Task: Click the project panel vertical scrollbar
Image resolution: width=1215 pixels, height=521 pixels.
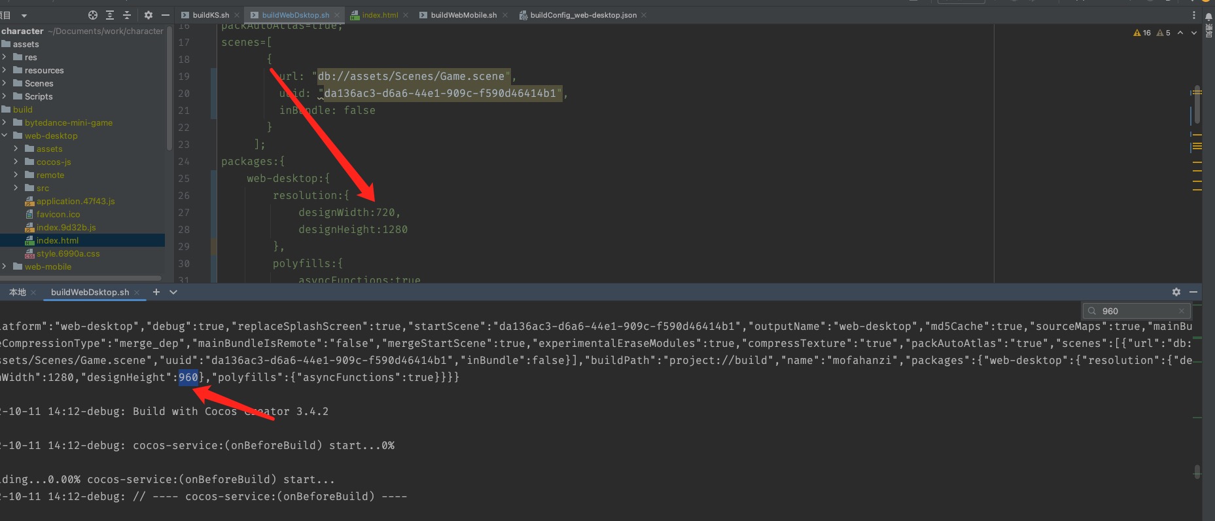Action: pyautogui.click(x=169, y=88)
